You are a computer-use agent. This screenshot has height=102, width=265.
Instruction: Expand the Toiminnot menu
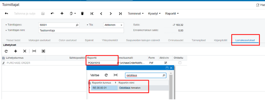(x=136, y=14)
